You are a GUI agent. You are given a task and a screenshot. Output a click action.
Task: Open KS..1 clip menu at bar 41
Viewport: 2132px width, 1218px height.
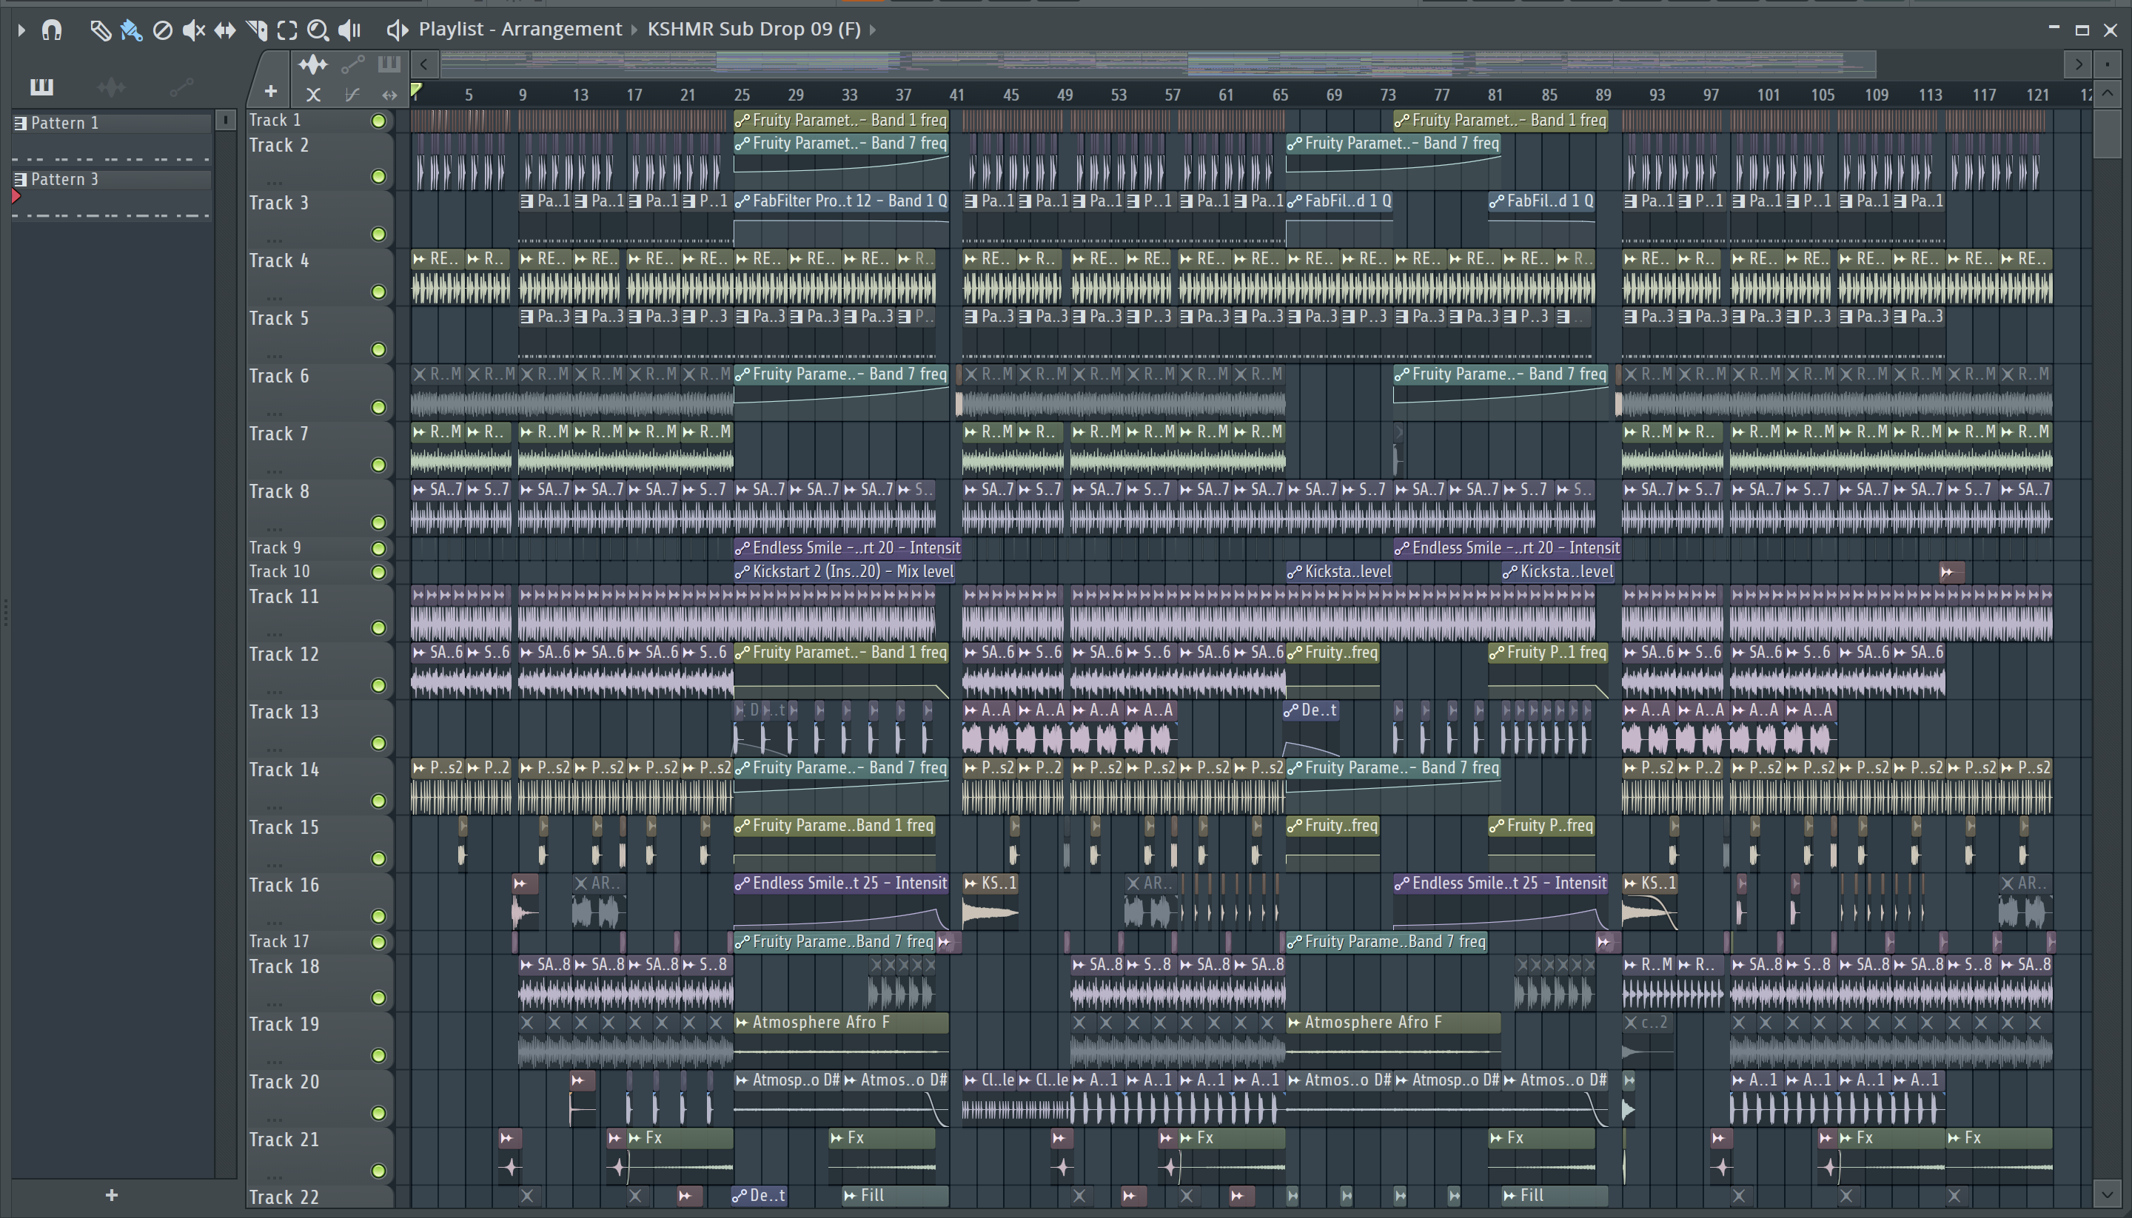coord(971,884)
